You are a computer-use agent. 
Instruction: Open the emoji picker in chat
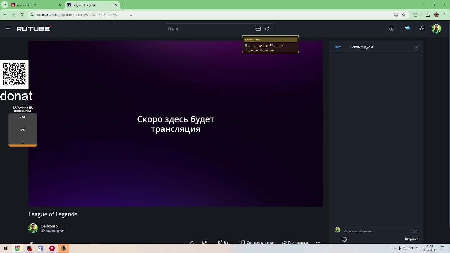point(344,239)
